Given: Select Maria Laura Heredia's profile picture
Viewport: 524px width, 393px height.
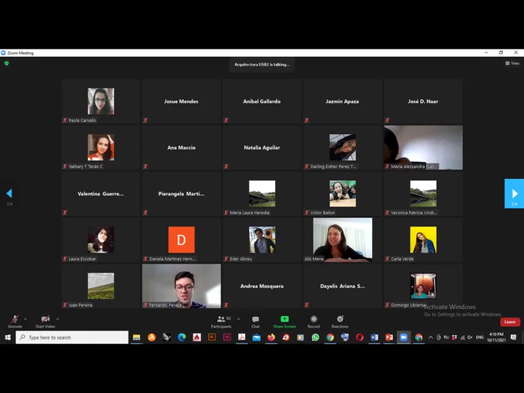Looking at the screenshot, I should 262,193.
